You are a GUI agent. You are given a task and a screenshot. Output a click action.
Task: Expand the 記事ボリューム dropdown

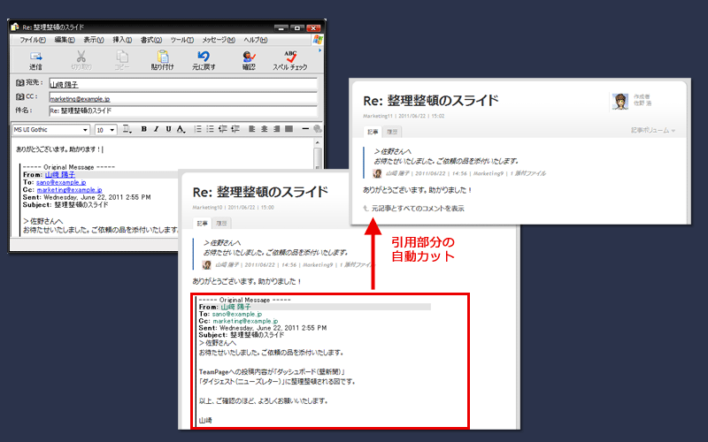point(653,130)
